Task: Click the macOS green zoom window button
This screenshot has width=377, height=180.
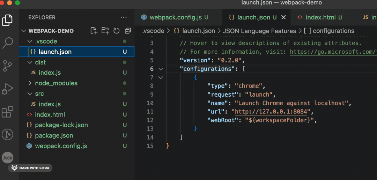Action: click(x=17, y=3)
